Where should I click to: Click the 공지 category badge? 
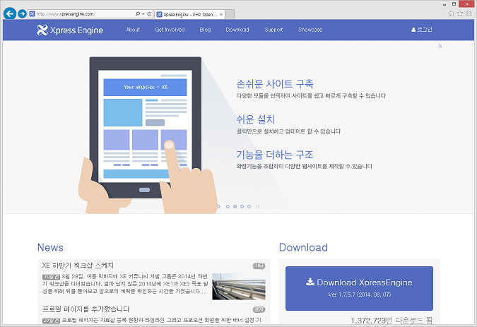(x=259, y=309)
